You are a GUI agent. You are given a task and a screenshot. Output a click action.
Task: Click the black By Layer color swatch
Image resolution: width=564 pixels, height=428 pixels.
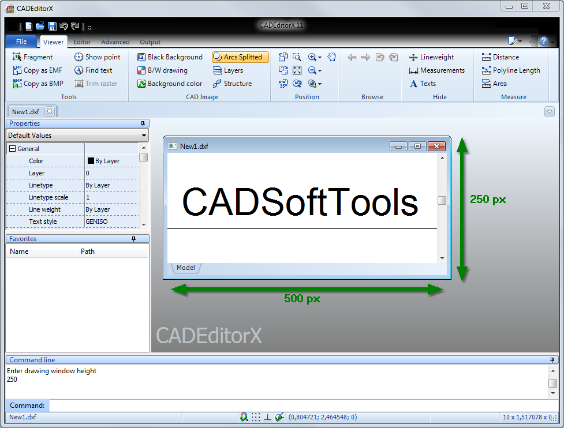coord(91,161)
